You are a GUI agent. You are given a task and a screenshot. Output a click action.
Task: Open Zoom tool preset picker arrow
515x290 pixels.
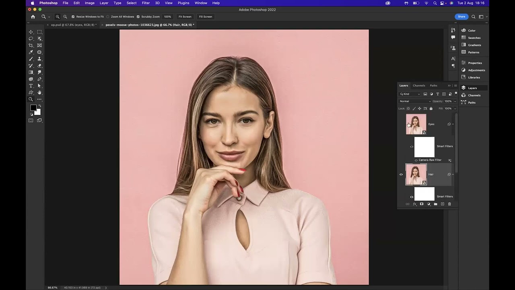pyautogui.click(x=49, y=17)
